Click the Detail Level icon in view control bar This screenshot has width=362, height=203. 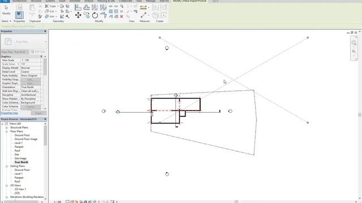67,202
